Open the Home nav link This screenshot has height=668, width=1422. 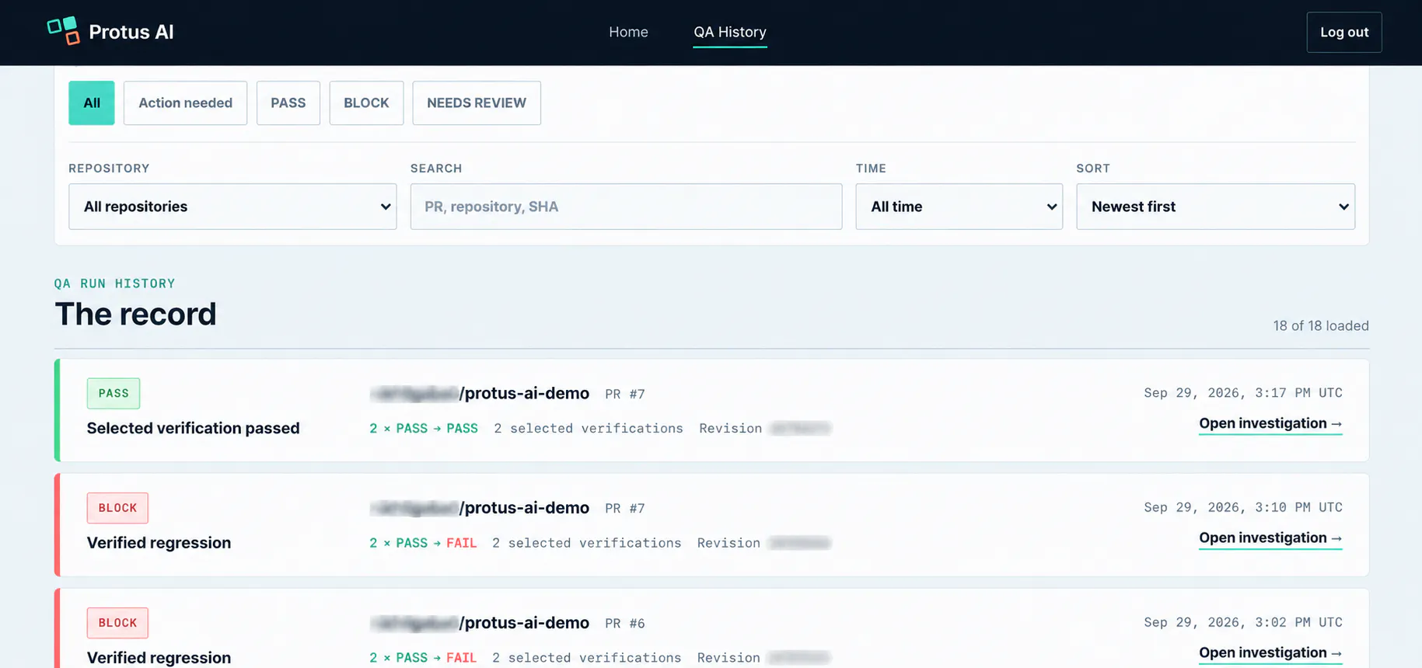(628, 32)
